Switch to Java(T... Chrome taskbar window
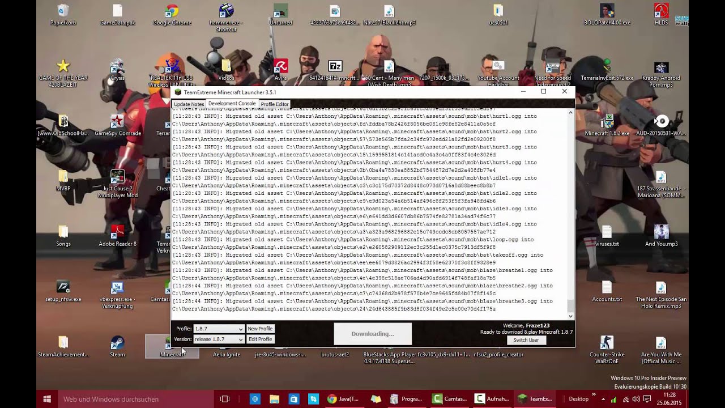Viewport: 725px width, 408px height. click(x=343, y=399)
